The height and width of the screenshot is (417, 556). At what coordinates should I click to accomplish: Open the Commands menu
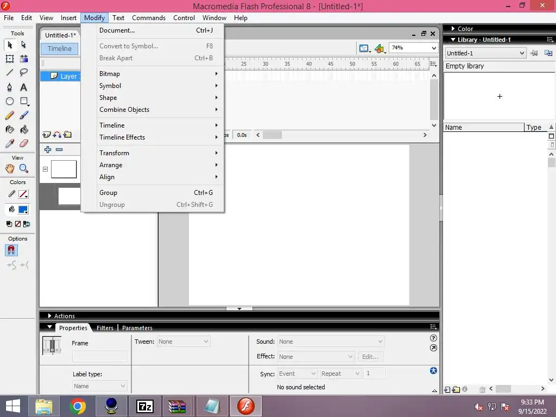click(149, 18)
